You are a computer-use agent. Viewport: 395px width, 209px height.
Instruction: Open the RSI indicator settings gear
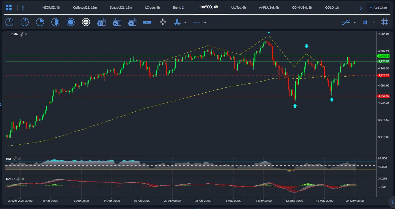(x=15, y=159)
